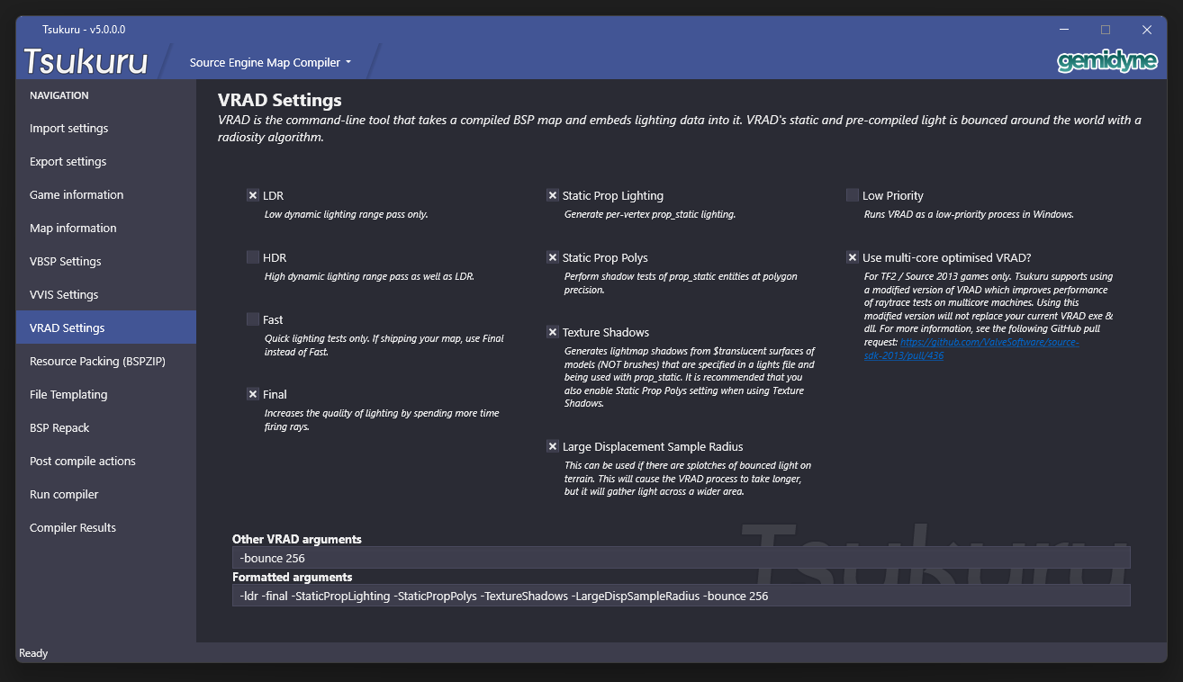Open VBSP Settings navigation page

click(66, 261)
